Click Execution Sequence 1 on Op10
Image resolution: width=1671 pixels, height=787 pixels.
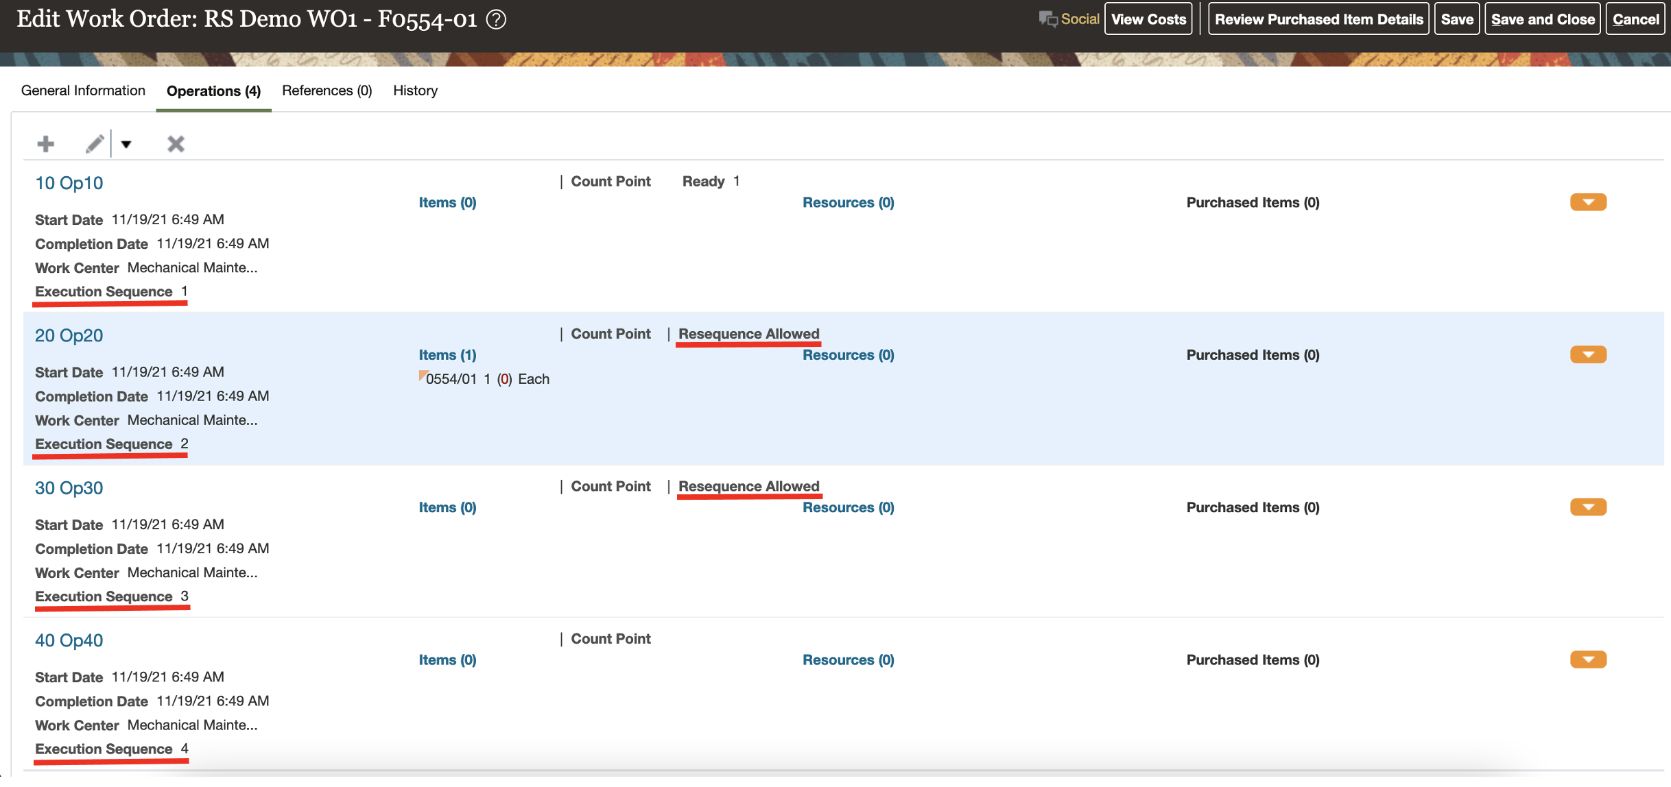coord(111,291)
